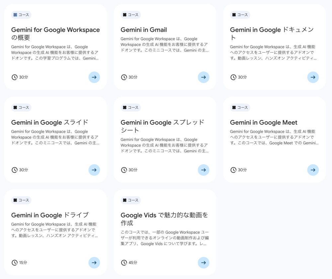Click the clock icon on Google Vids card
This screenshot has width=332, height=279.
124,262
